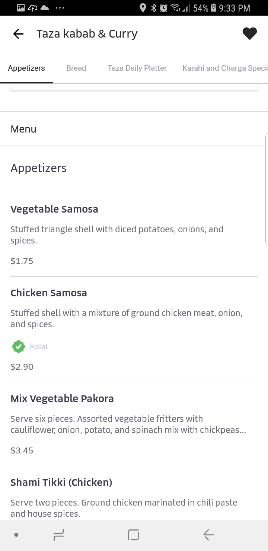Open Karahi and Charga Special tab
The image size is (268, 551).
(x=224, y=68)
